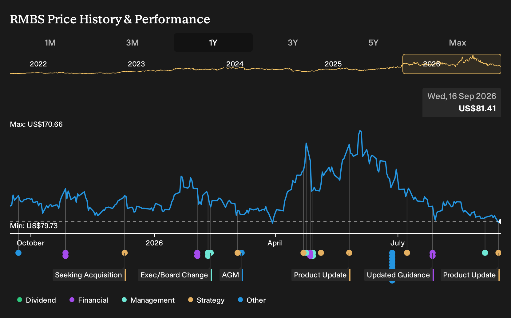Viewport: 511px width, 318px height.
Task: Click purple Financial dots between October and 2026
Action: (x=65, y=254)
